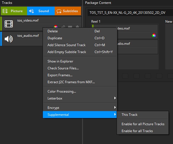Viewport: 173px width, 144px height.
Task: Expand the Letterbox submenu
Action: tap(80, 98)
